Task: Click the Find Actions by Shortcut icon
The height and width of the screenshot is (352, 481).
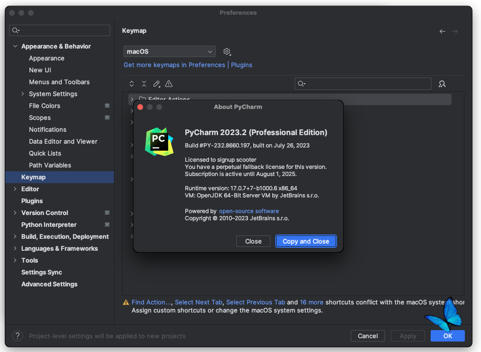Action: tap(442, 84)
